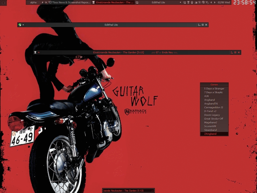Viewport: 257px width, 193px height.
Task: Select the highlighted ZAngband entry
Action: (210, 134)
